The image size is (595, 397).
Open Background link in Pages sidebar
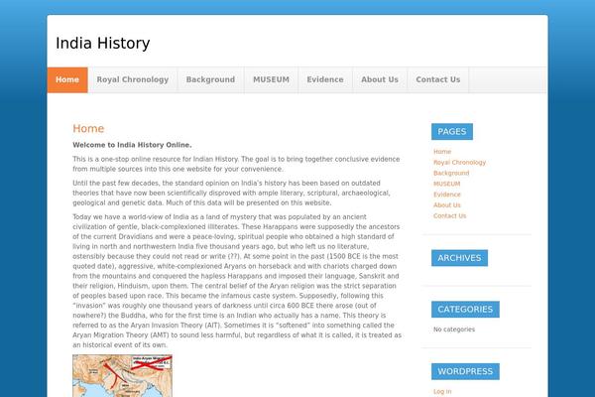click(451, 173)
